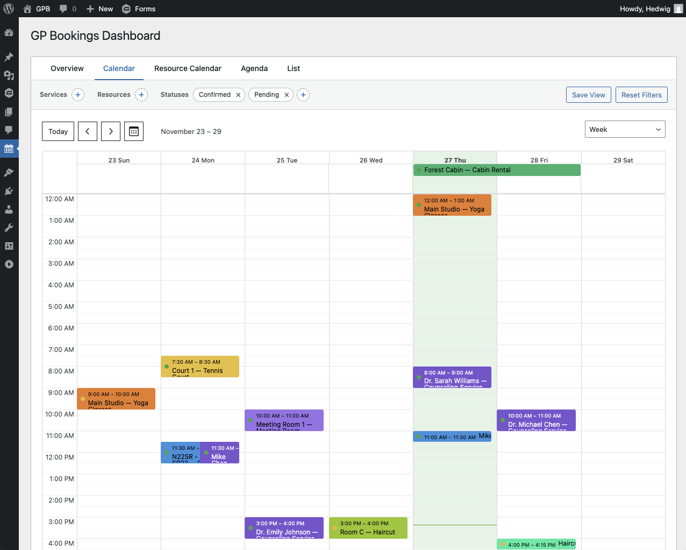The width and height of the screenshot is (686, 550).
Task: Add another Statuses filter
Action: click(303, 95)
